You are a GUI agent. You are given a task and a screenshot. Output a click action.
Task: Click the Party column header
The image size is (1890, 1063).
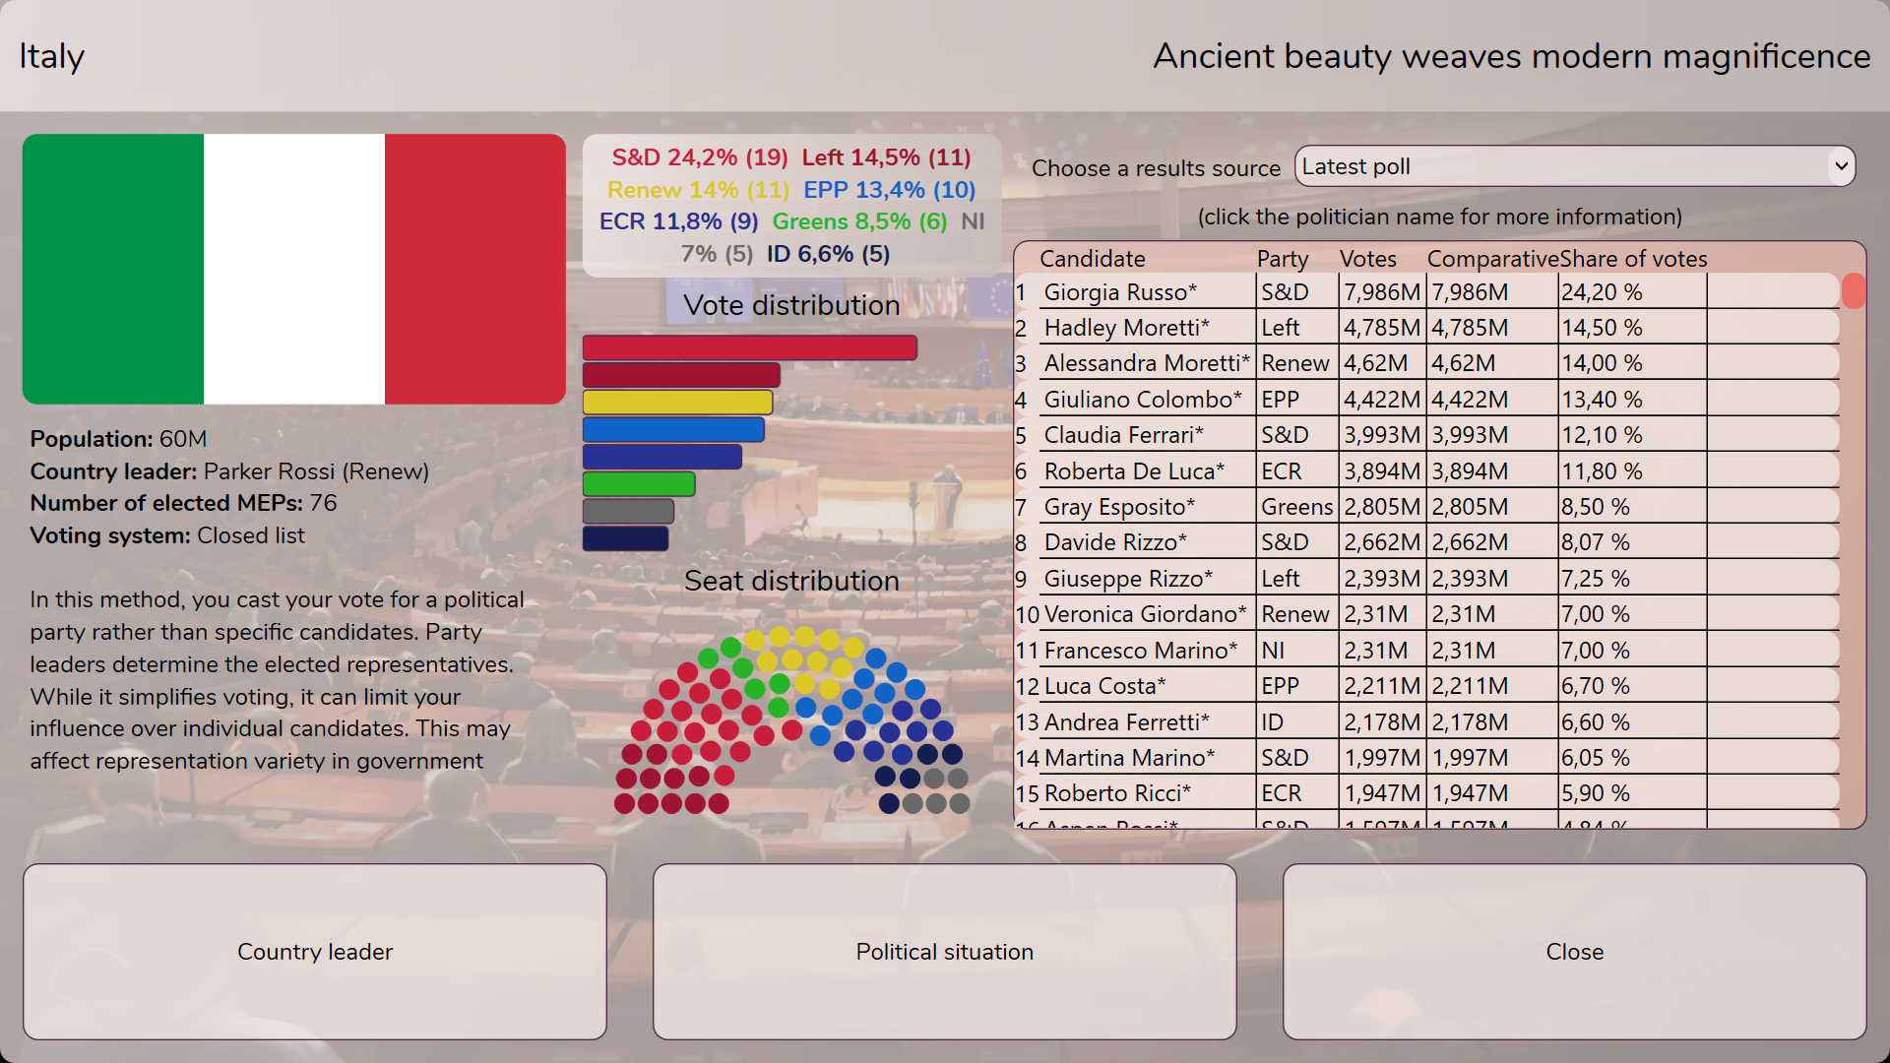click(x=1282, y=259)
